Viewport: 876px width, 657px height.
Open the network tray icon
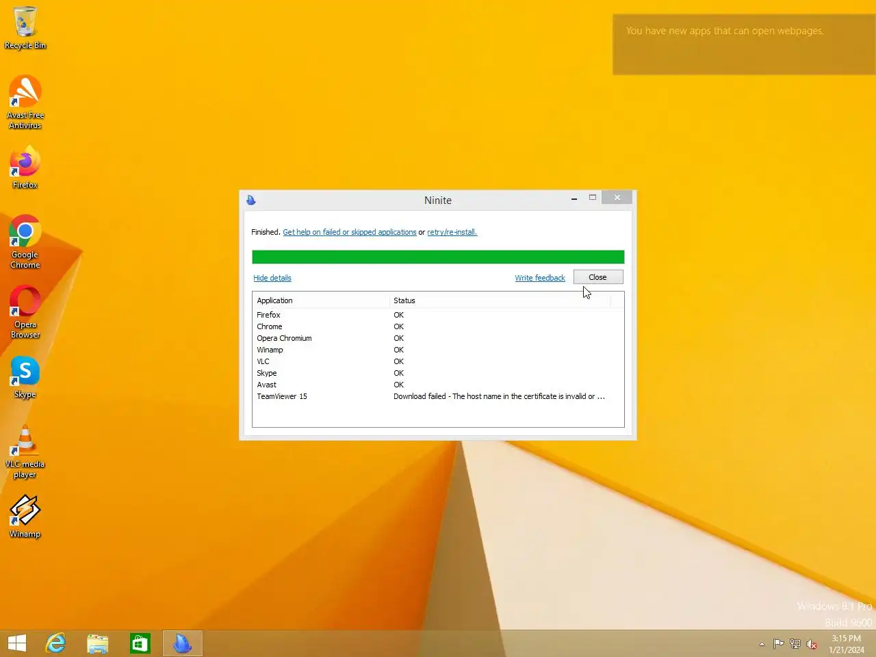[x=795, y=644]
